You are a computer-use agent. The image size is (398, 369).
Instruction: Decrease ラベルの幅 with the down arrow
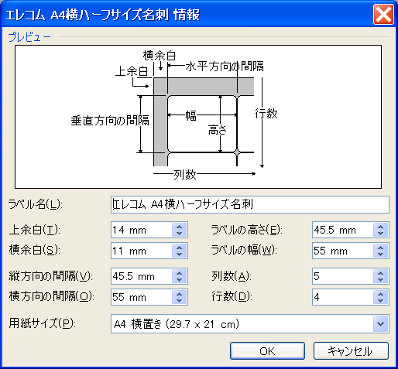click(380, 254)
